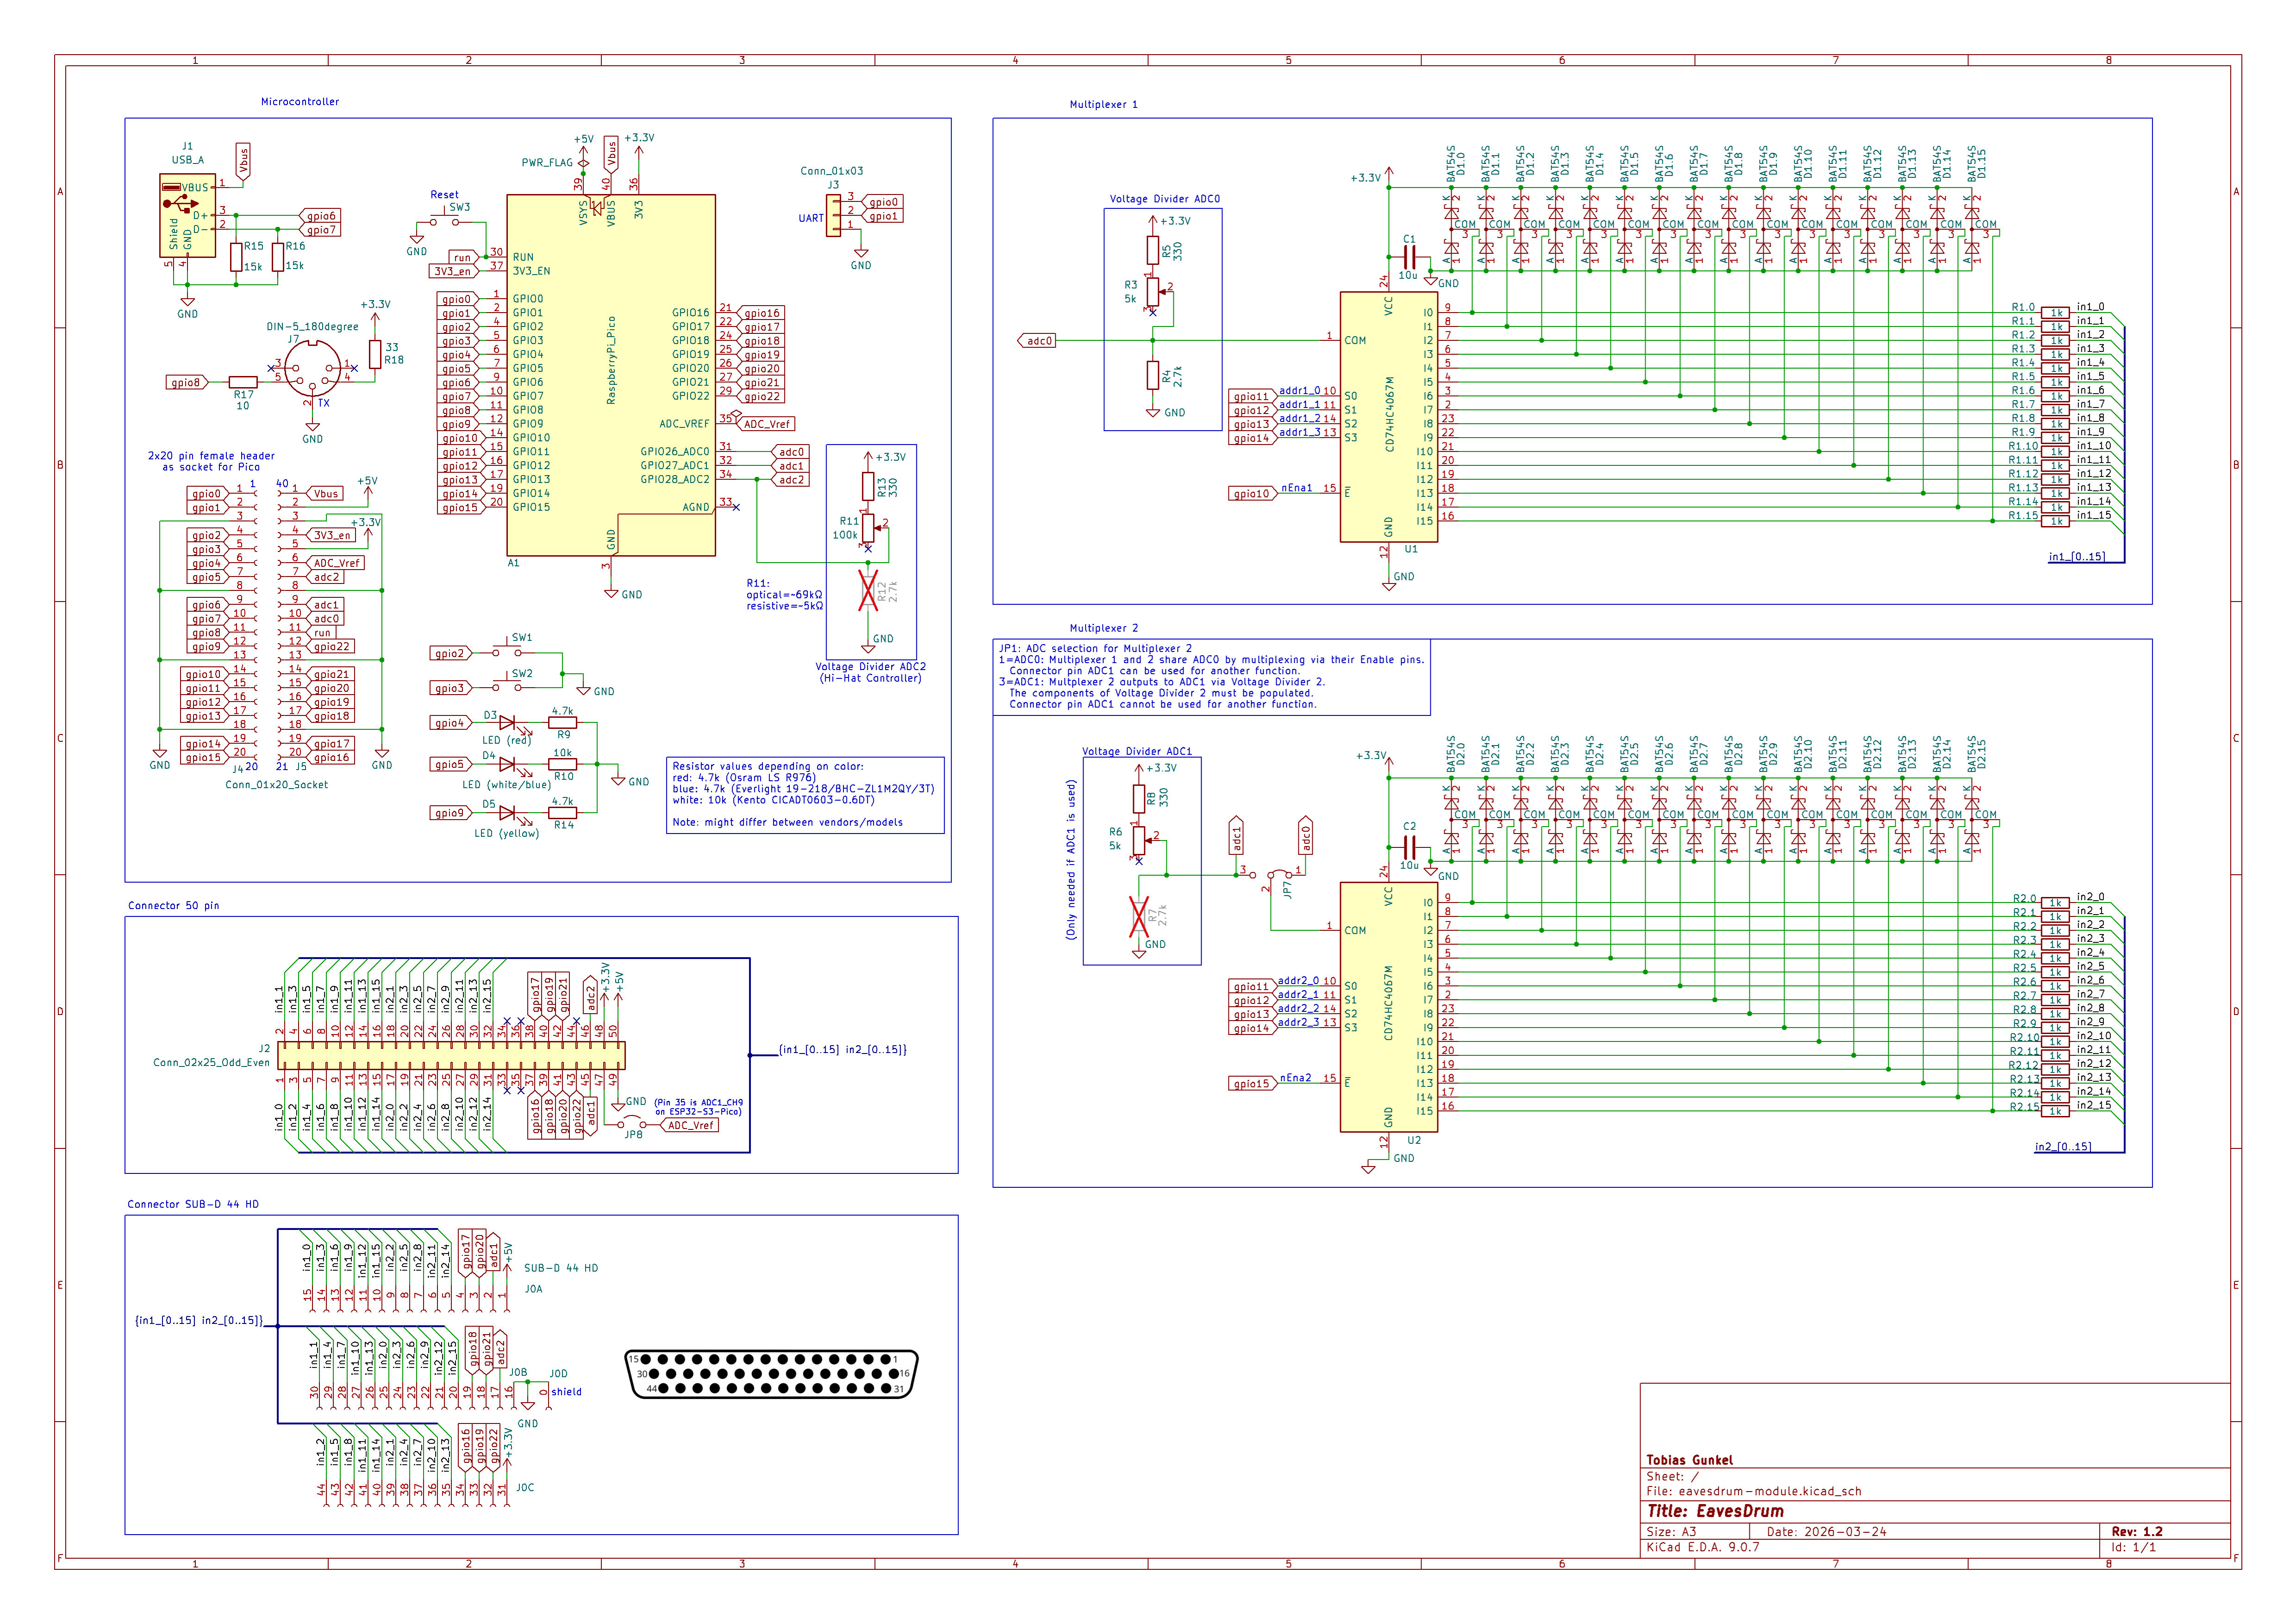Viewport: 2296px width, 1624px height.
Task: Click the SUB-D 44 pin connector drawing
Action: (771, 1374)
